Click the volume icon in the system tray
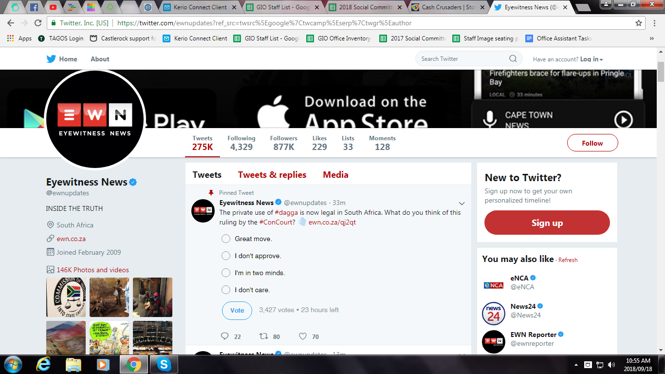The height and width of the screenshot is (374, 665). 610,364
